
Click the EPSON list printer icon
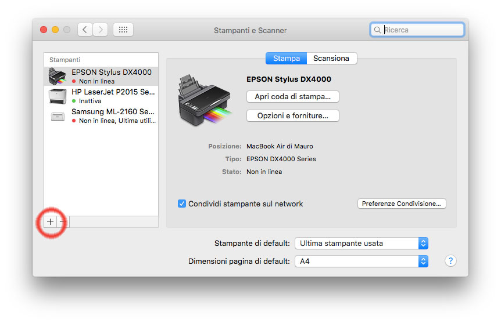57,77
